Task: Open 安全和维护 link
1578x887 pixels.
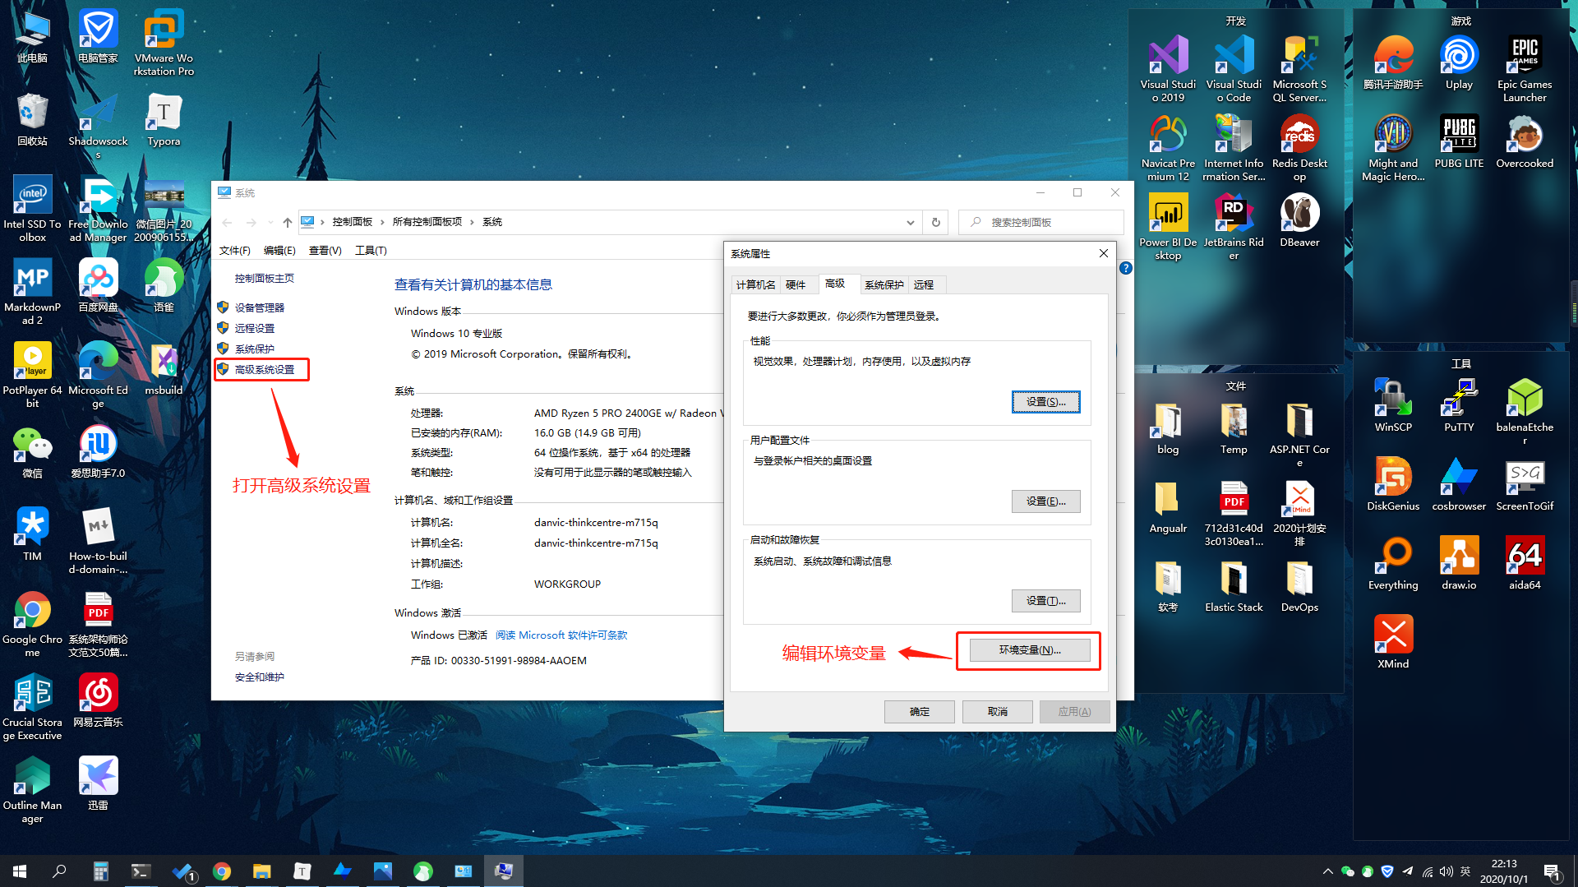Action: (259, 677)
